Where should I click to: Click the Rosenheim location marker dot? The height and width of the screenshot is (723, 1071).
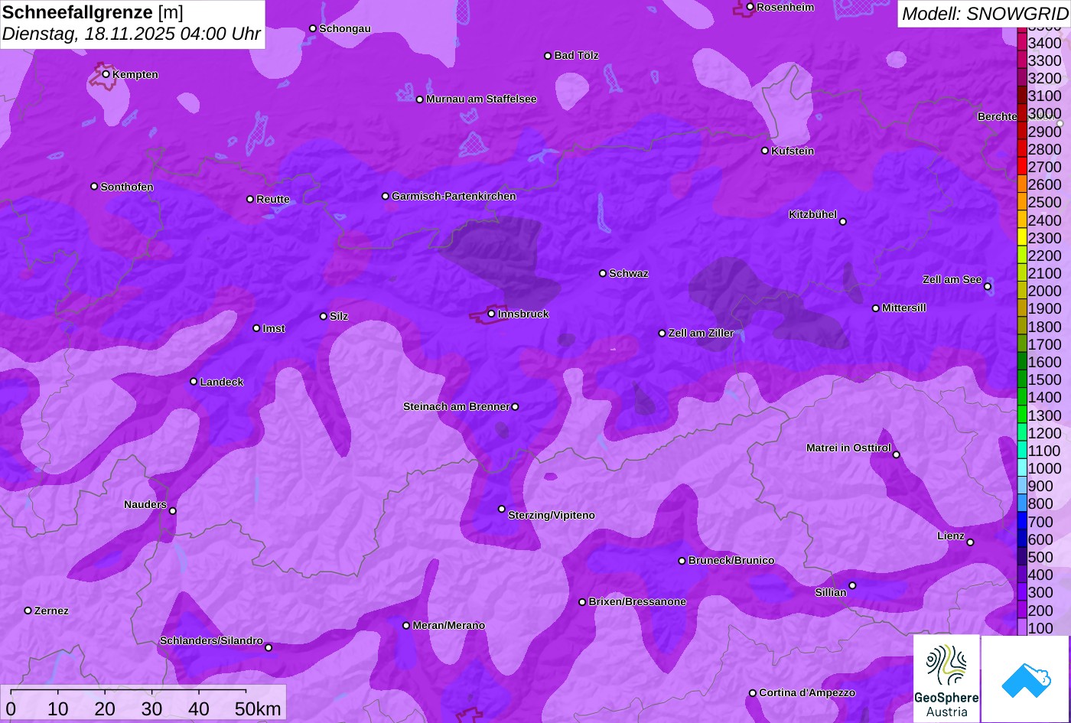(x=750, y=7)
